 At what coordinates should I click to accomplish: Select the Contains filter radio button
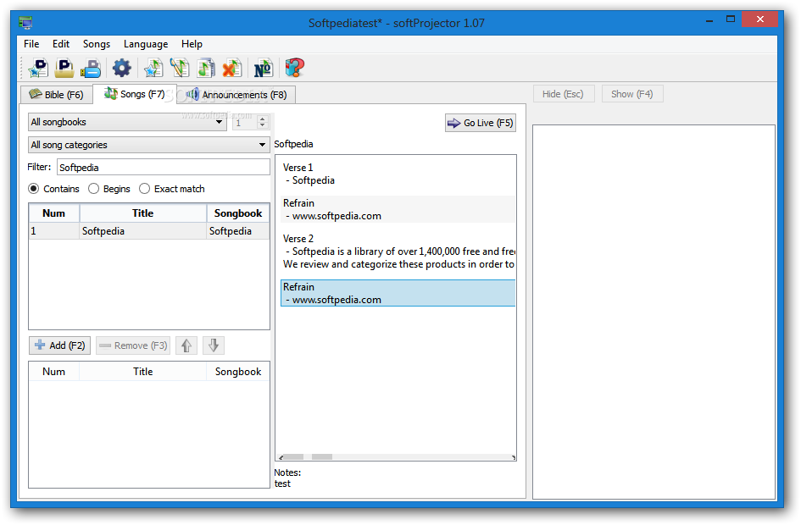[34, 189]
